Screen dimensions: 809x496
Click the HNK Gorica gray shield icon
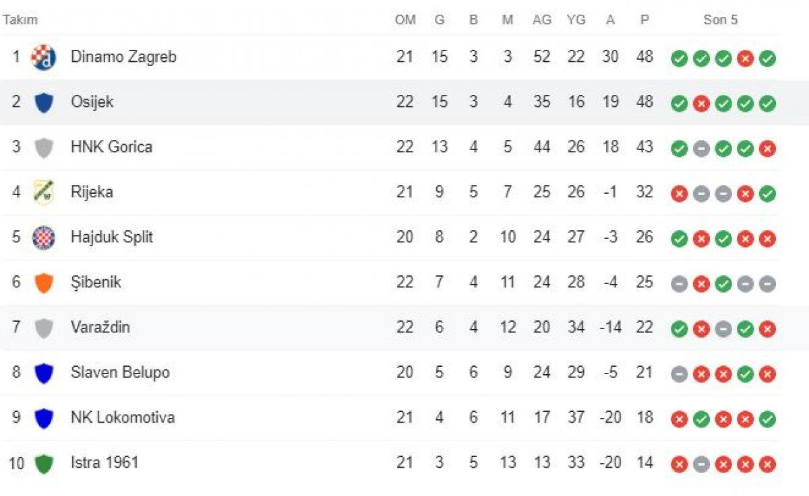point(44,147)
